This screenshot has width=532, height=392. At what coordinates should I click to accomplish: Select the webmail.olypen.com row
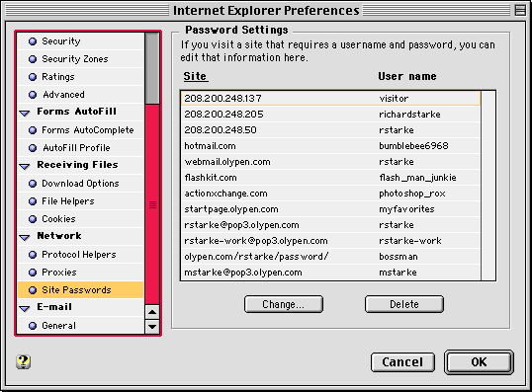[x=331, y=162]
